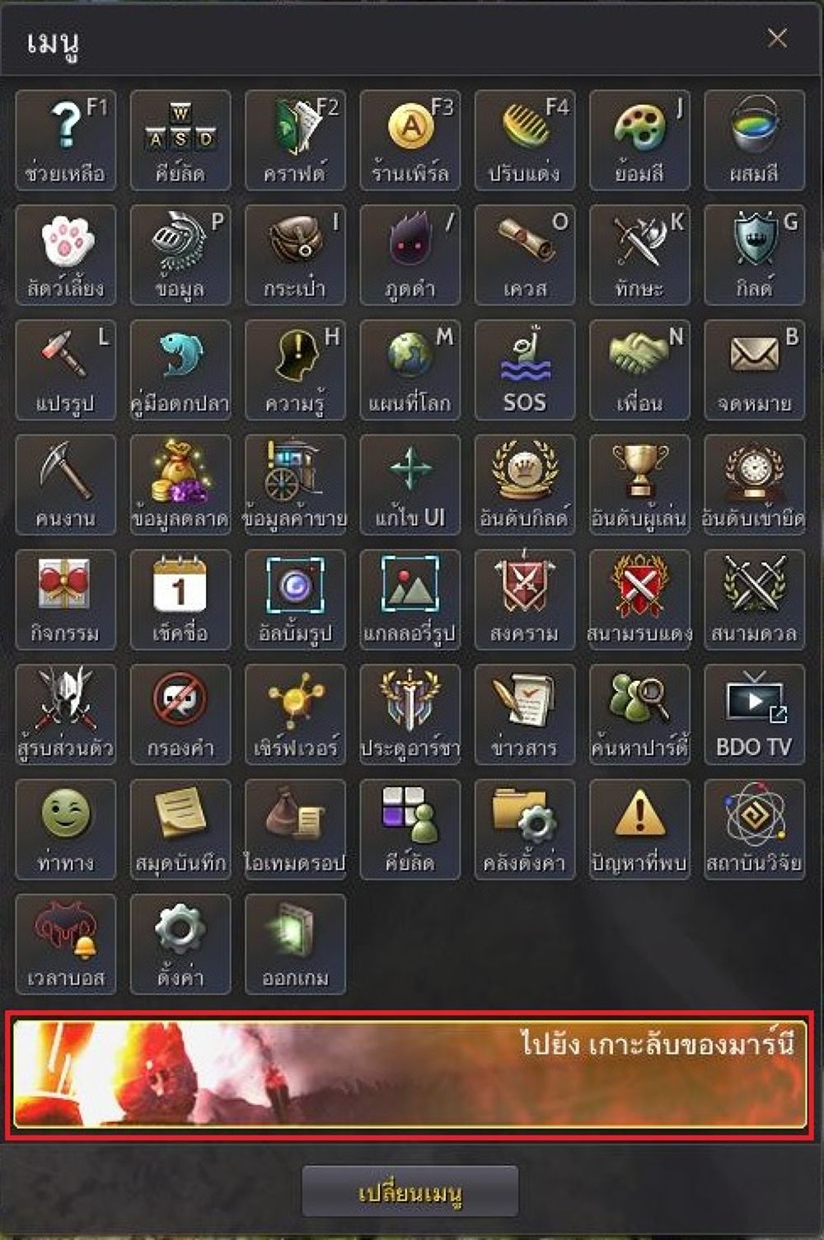
Task: Open the photo album (อัลบั้มรูป) camera icon
Action: [295, 599]
